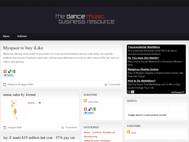Click the red AddThis plus icon under the Myspace post
189x142 pixels.
pyautogui.click(x=5, y=71)
